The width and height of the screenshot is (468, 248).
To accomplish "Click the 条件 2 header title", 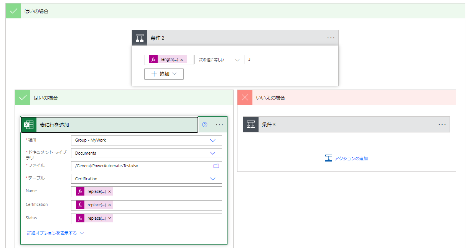I will pos(157,38).
